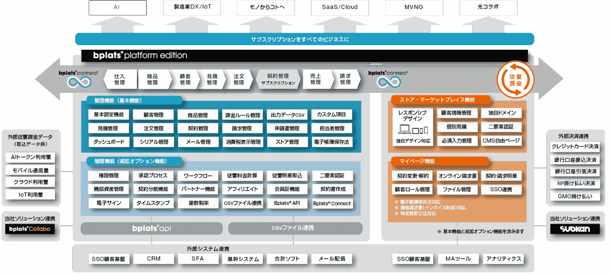Select the 契約管理 サブスクリプション step
This screenshot has height=274, width=610.
(x=278, y=79)
